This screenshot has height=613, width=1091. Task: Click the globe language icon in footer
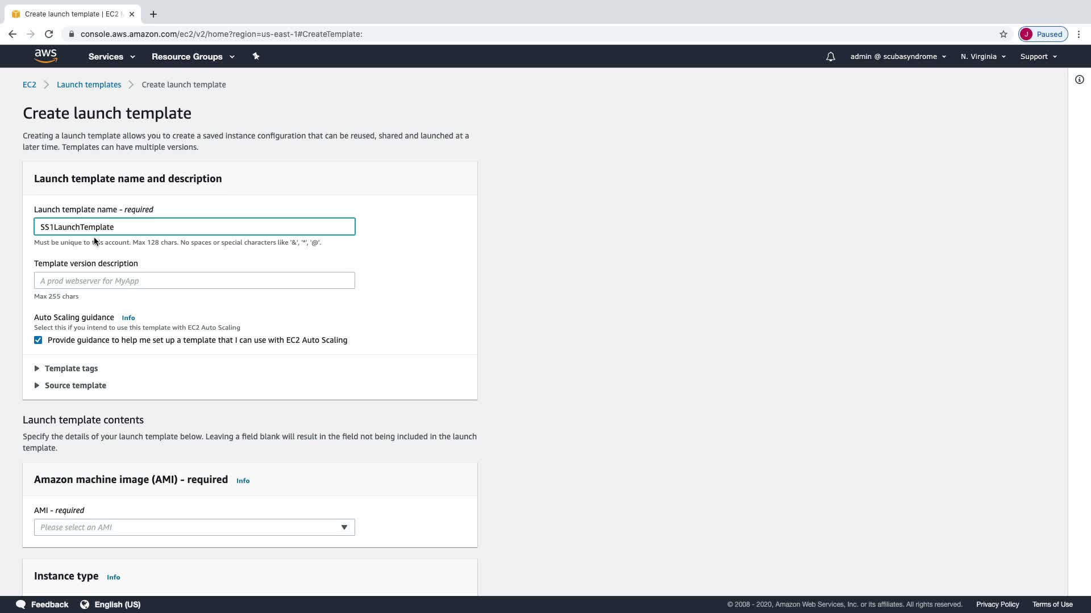85,604
